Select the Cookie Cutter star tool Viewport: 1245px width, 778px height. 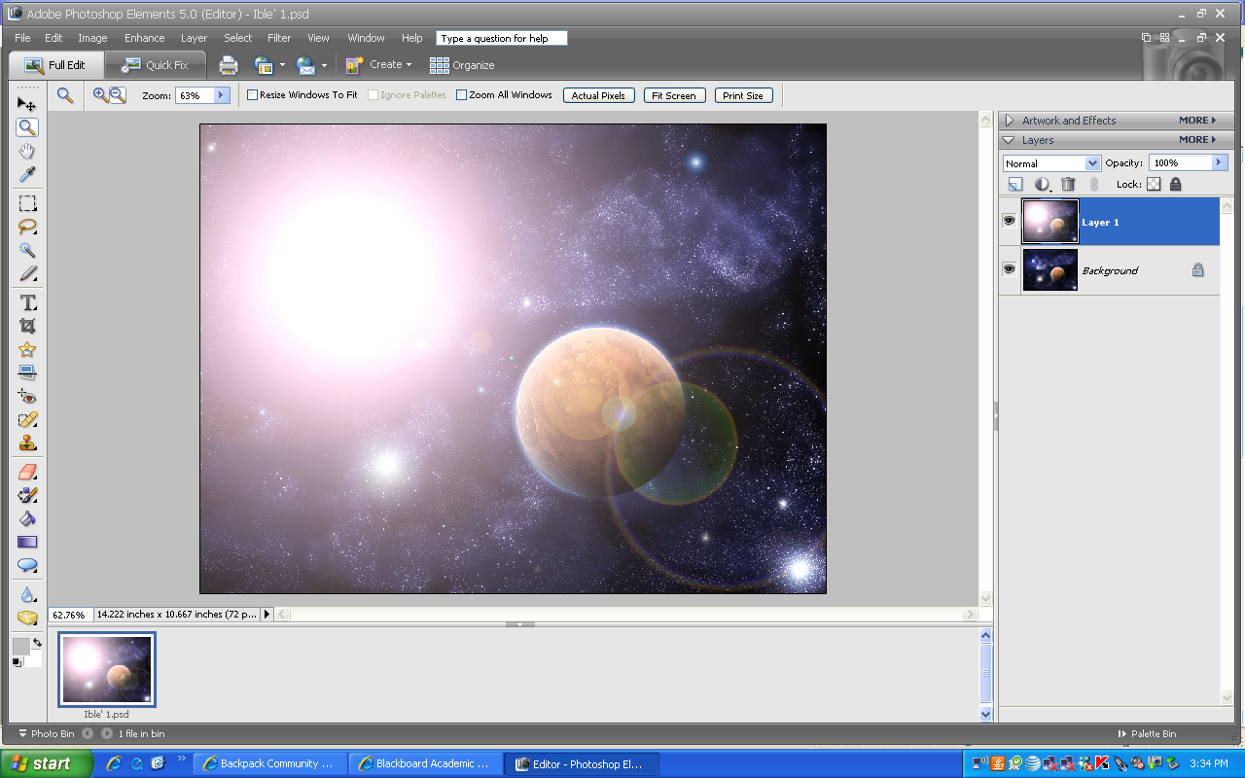coord(27,349)
